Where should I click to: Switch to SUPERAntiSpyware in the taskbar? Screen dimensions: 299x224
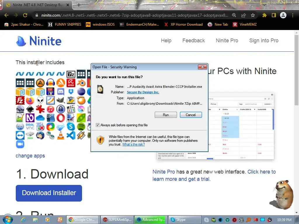click(x=117, y=220)
